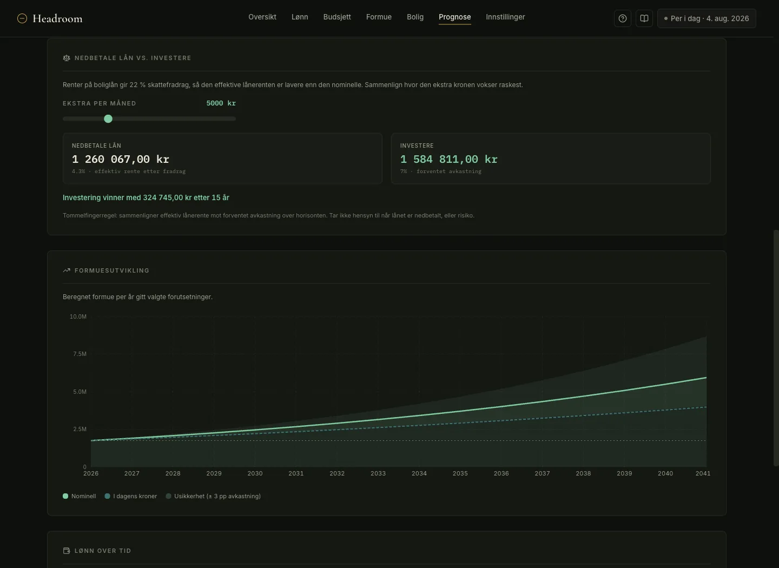Screen dimensions: 779x568
Task: Click the 7% forventet avkastning text
Action: coord(441,171)
